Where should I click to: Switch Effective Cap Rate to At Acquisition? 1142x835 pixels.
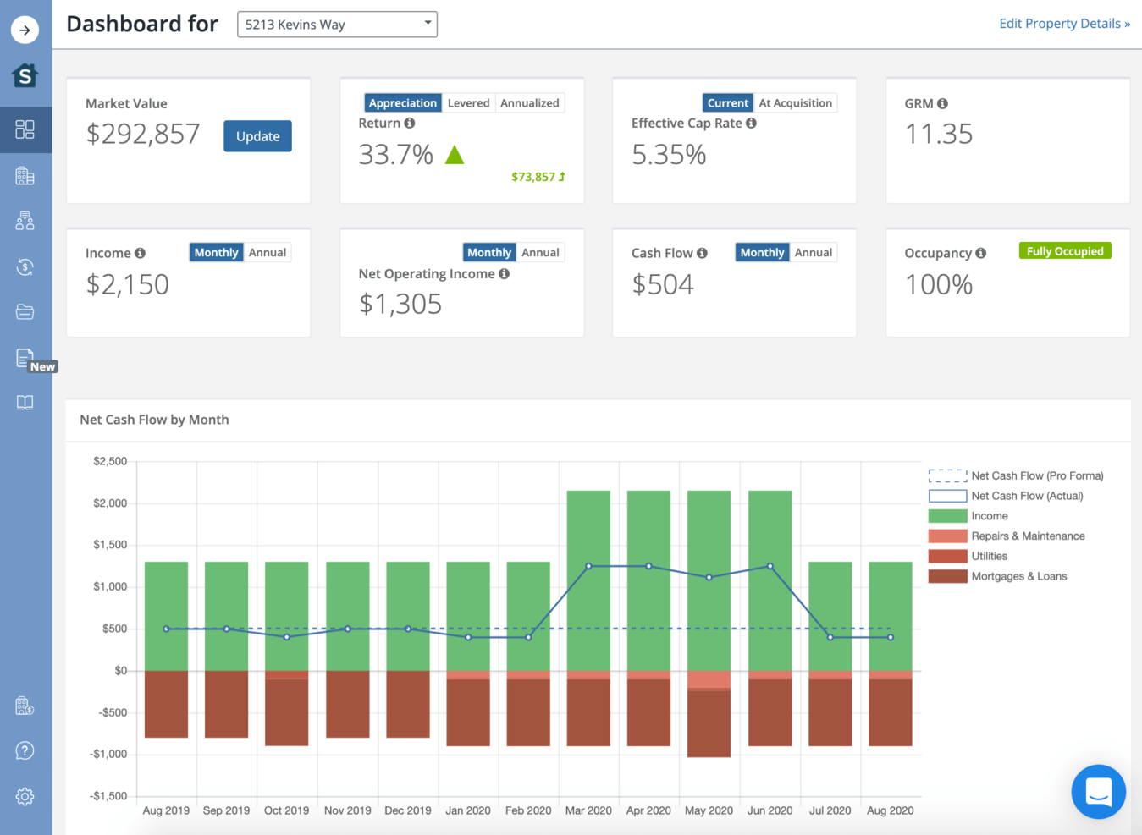point(795,102)
